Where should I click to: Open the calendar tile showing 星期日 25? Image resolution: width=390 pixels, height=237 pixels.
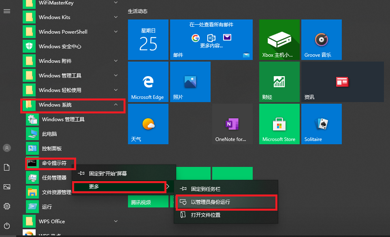(x=148, y=39)
